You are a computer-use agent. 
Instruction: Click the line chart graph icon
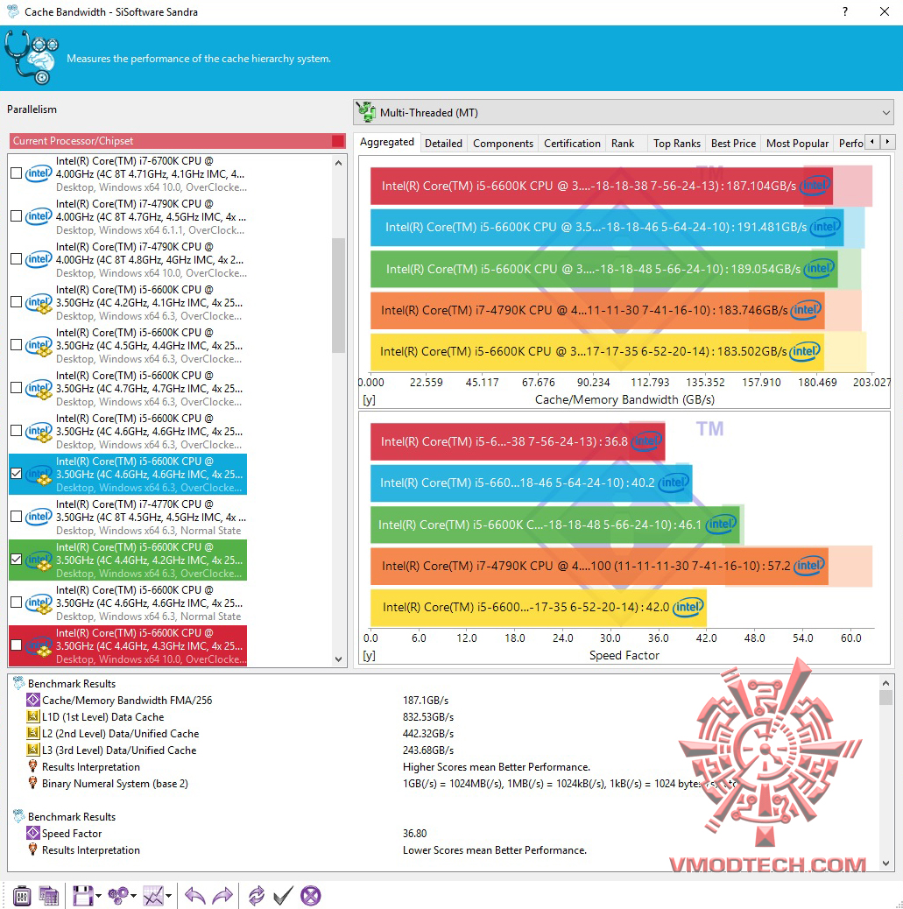point(153,896)
